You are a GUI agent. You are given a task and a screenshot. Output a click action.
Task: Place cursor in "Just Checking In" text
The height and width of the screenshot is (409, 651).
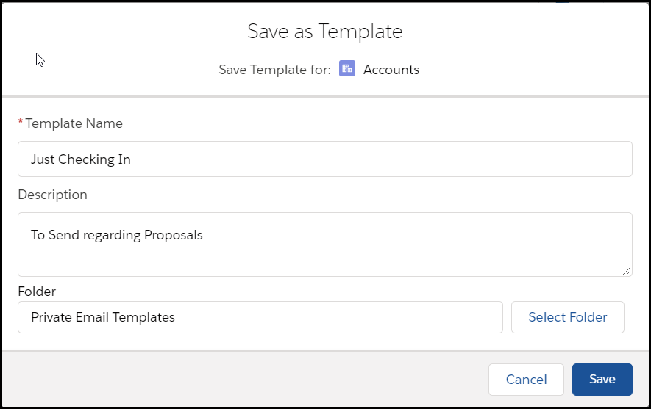pos(81,159)
